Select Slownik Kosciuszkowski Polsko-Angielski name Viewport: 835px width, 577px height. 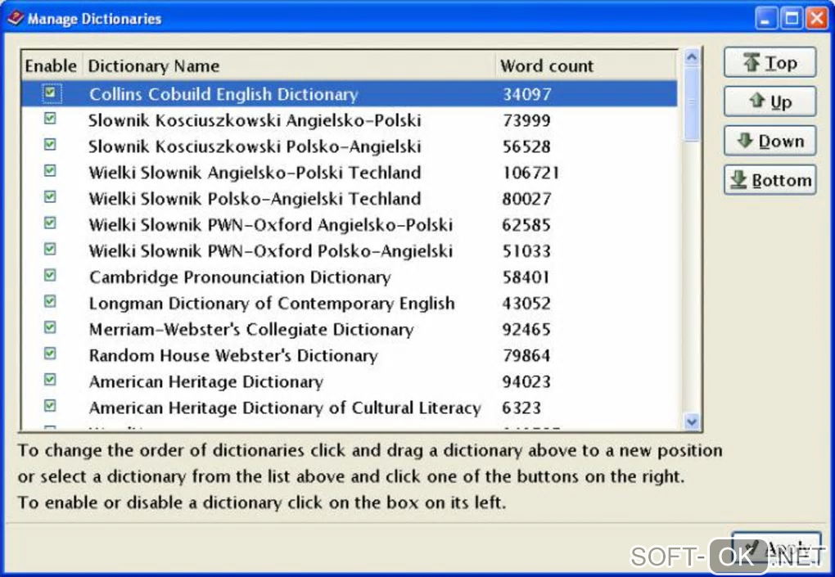coord(255,147)
